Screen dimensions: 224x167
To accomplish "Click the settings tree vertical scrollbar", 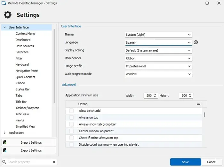I will [x=54, y=66].
